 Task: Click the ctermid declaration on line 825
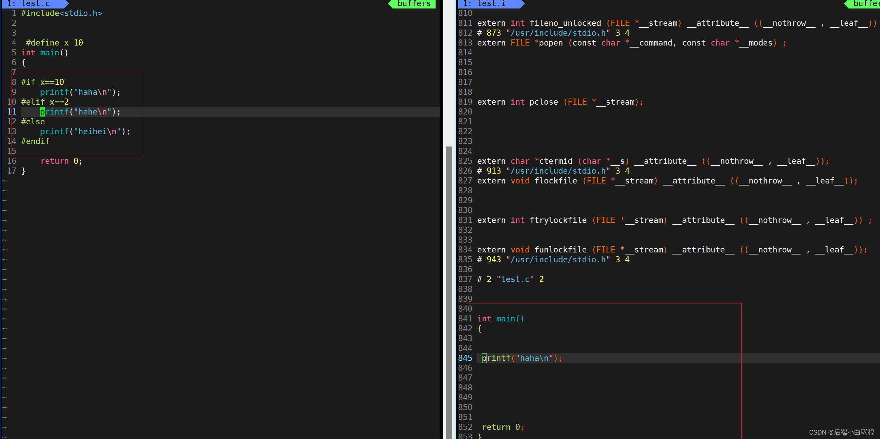tap(653, 161)
